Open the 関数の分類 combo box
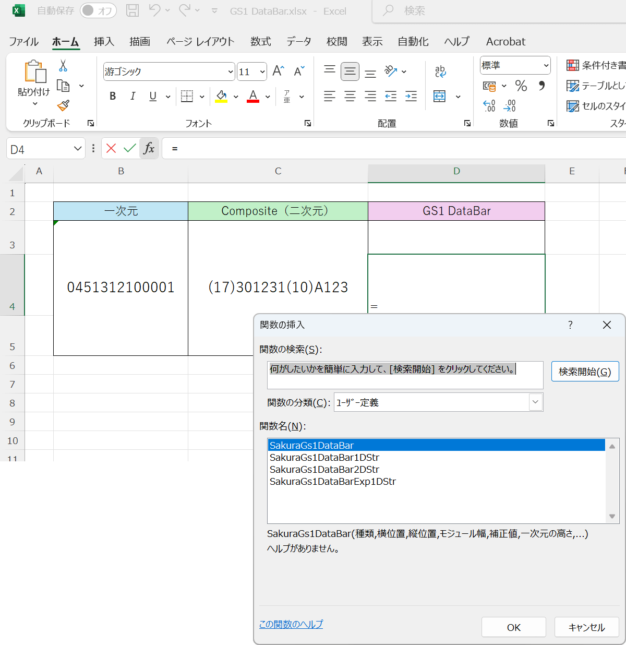The width and height of the screenshot is (626, 645). tap(535, 402)
